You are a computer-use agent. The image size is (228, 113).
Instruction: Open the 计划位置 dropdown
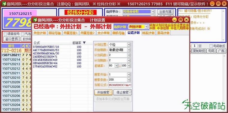[129, 45]
